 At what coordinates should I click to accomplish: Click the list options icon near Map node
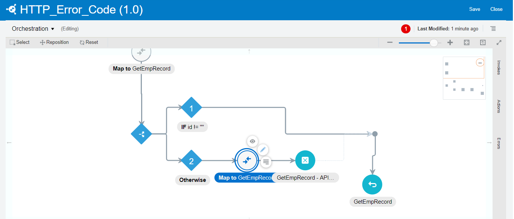point(266,162)
